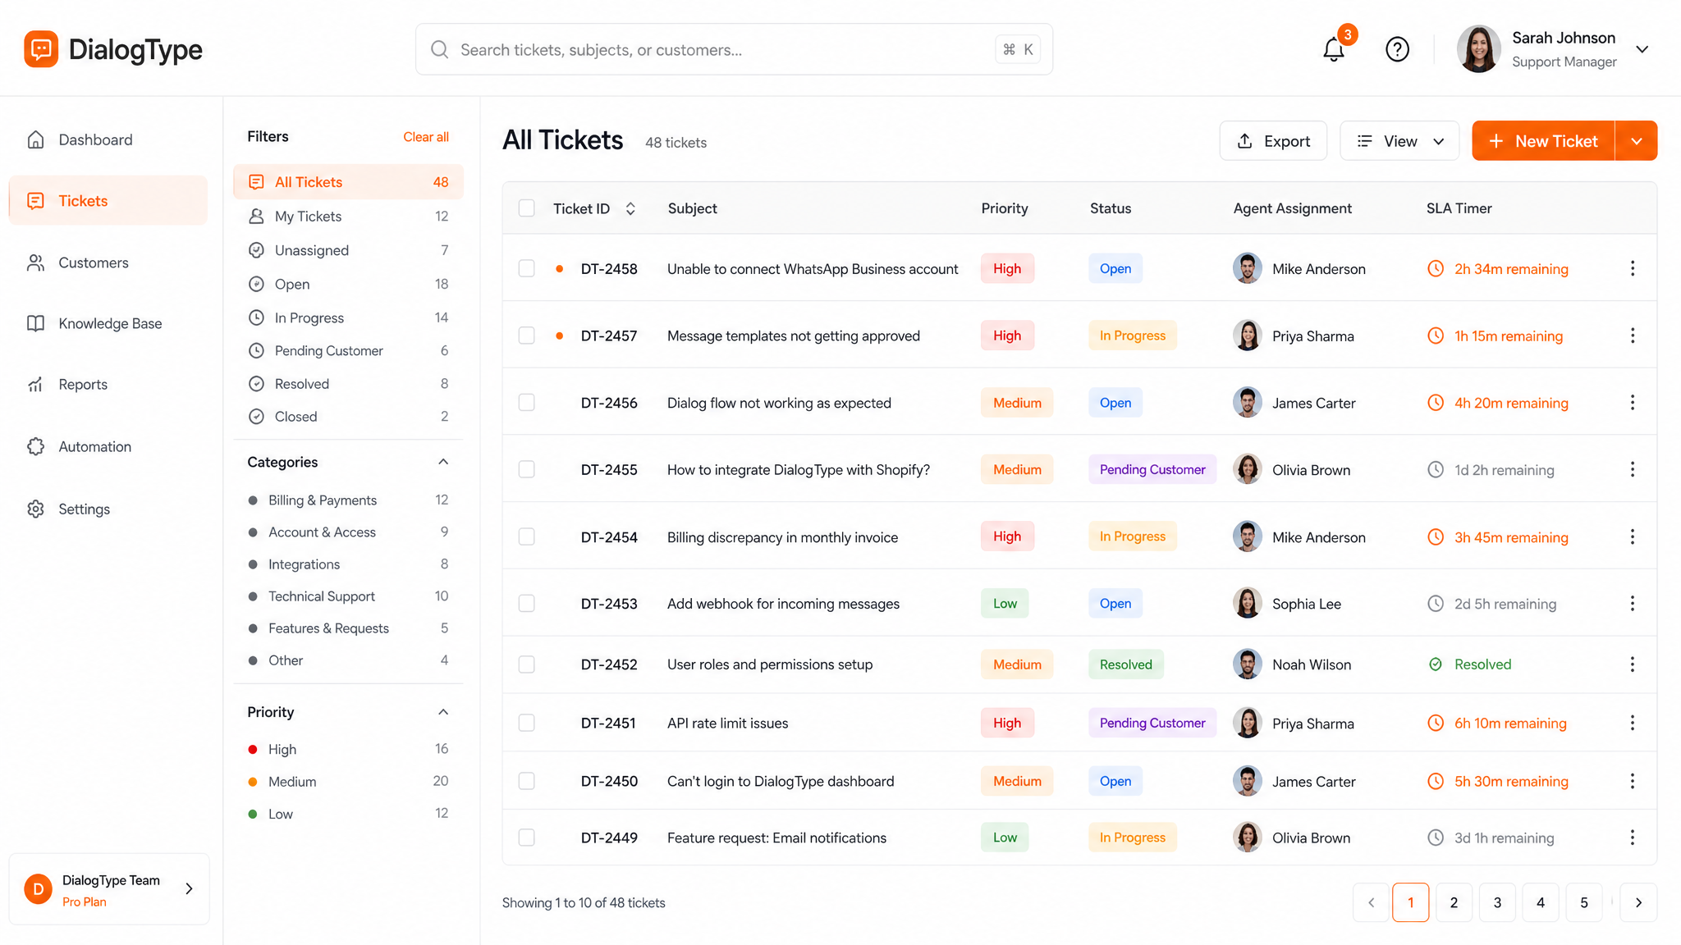Click the SLA clock icon on DT-2457

[x=1435, y=336]
